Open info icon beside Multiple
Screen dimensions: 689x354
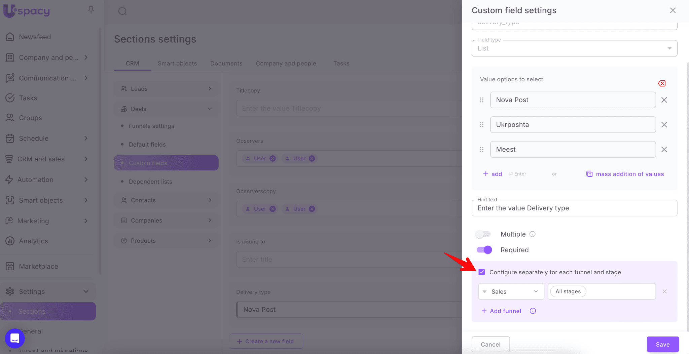[533, 234]
